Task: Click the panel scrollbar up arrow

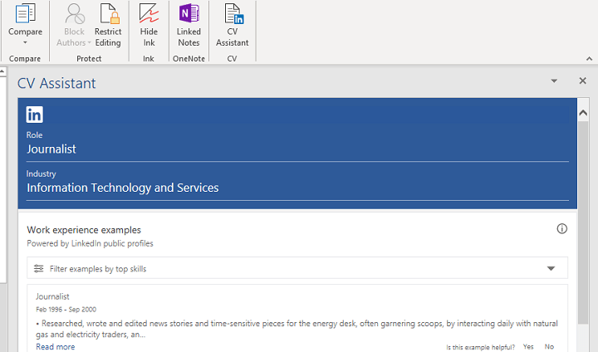Action: 583,113
